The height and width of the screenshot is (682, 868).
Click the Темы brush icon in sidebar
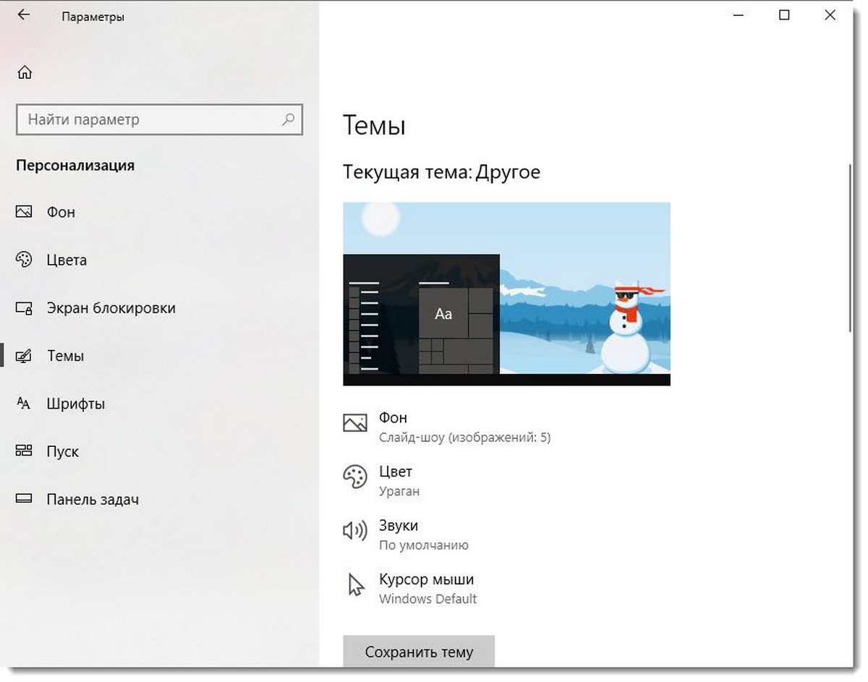click(24, 356)
